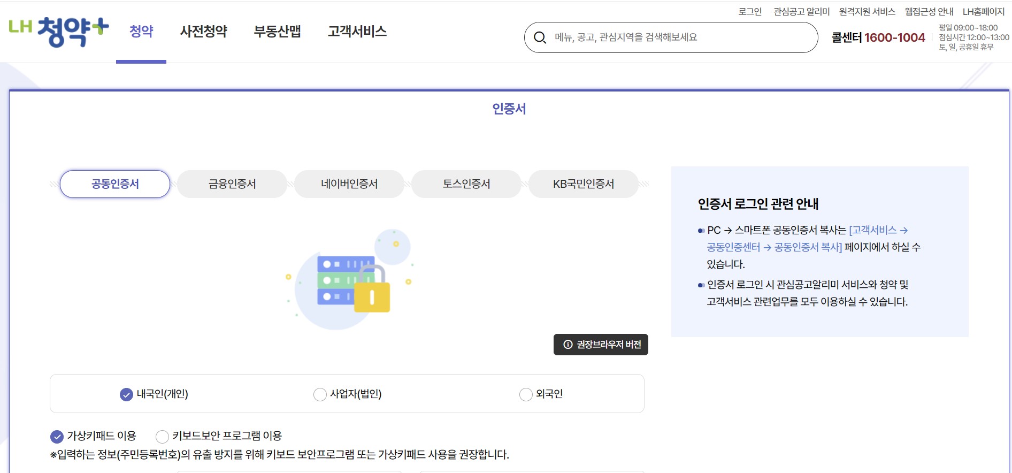Open 관심공고 알리미 link
Screen dimensions: 1012x473
click(x=801, y=11)
